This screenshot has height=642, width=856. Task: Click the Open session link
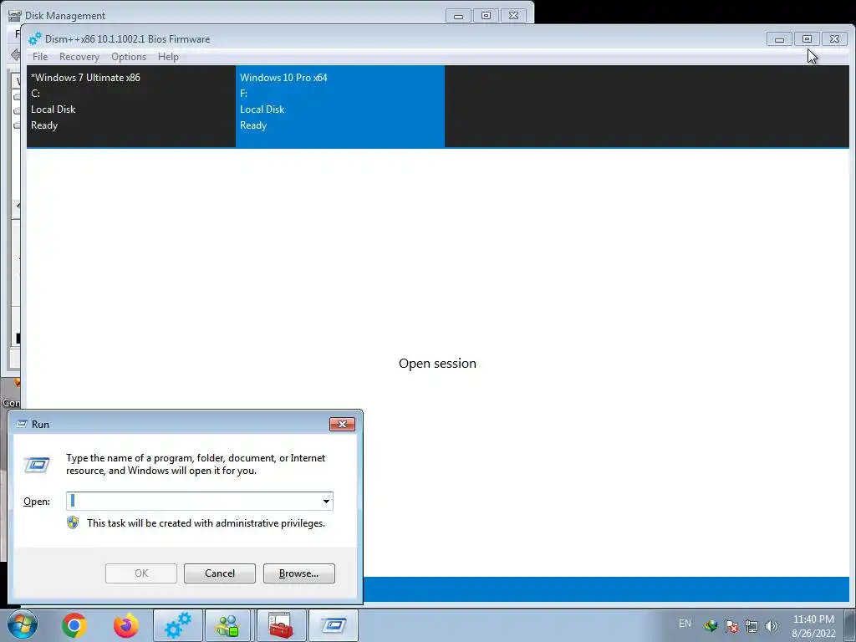pyautogui.click(x=437, y=364)
